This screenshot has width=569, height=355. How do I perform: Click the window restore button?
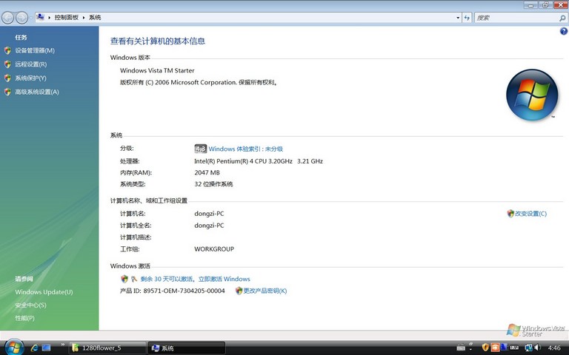pos(545,5)
